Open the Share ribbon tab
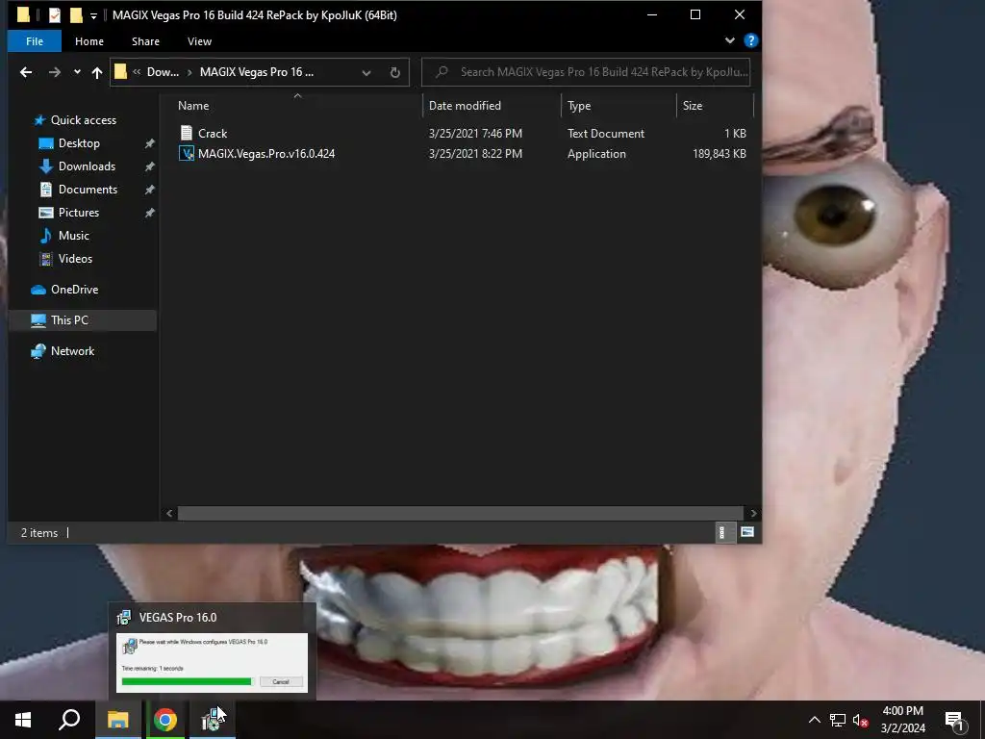 pyautogui.click(x=145, y=41)
